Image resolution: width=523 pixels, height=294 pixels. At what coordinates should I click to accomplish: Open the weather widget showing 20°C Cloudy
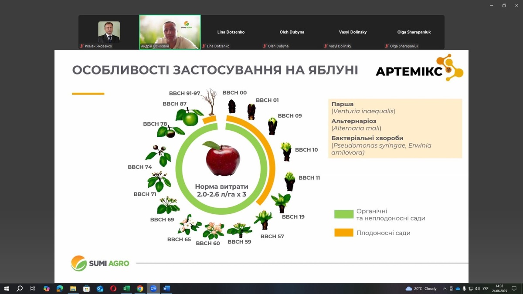[421, 288]
